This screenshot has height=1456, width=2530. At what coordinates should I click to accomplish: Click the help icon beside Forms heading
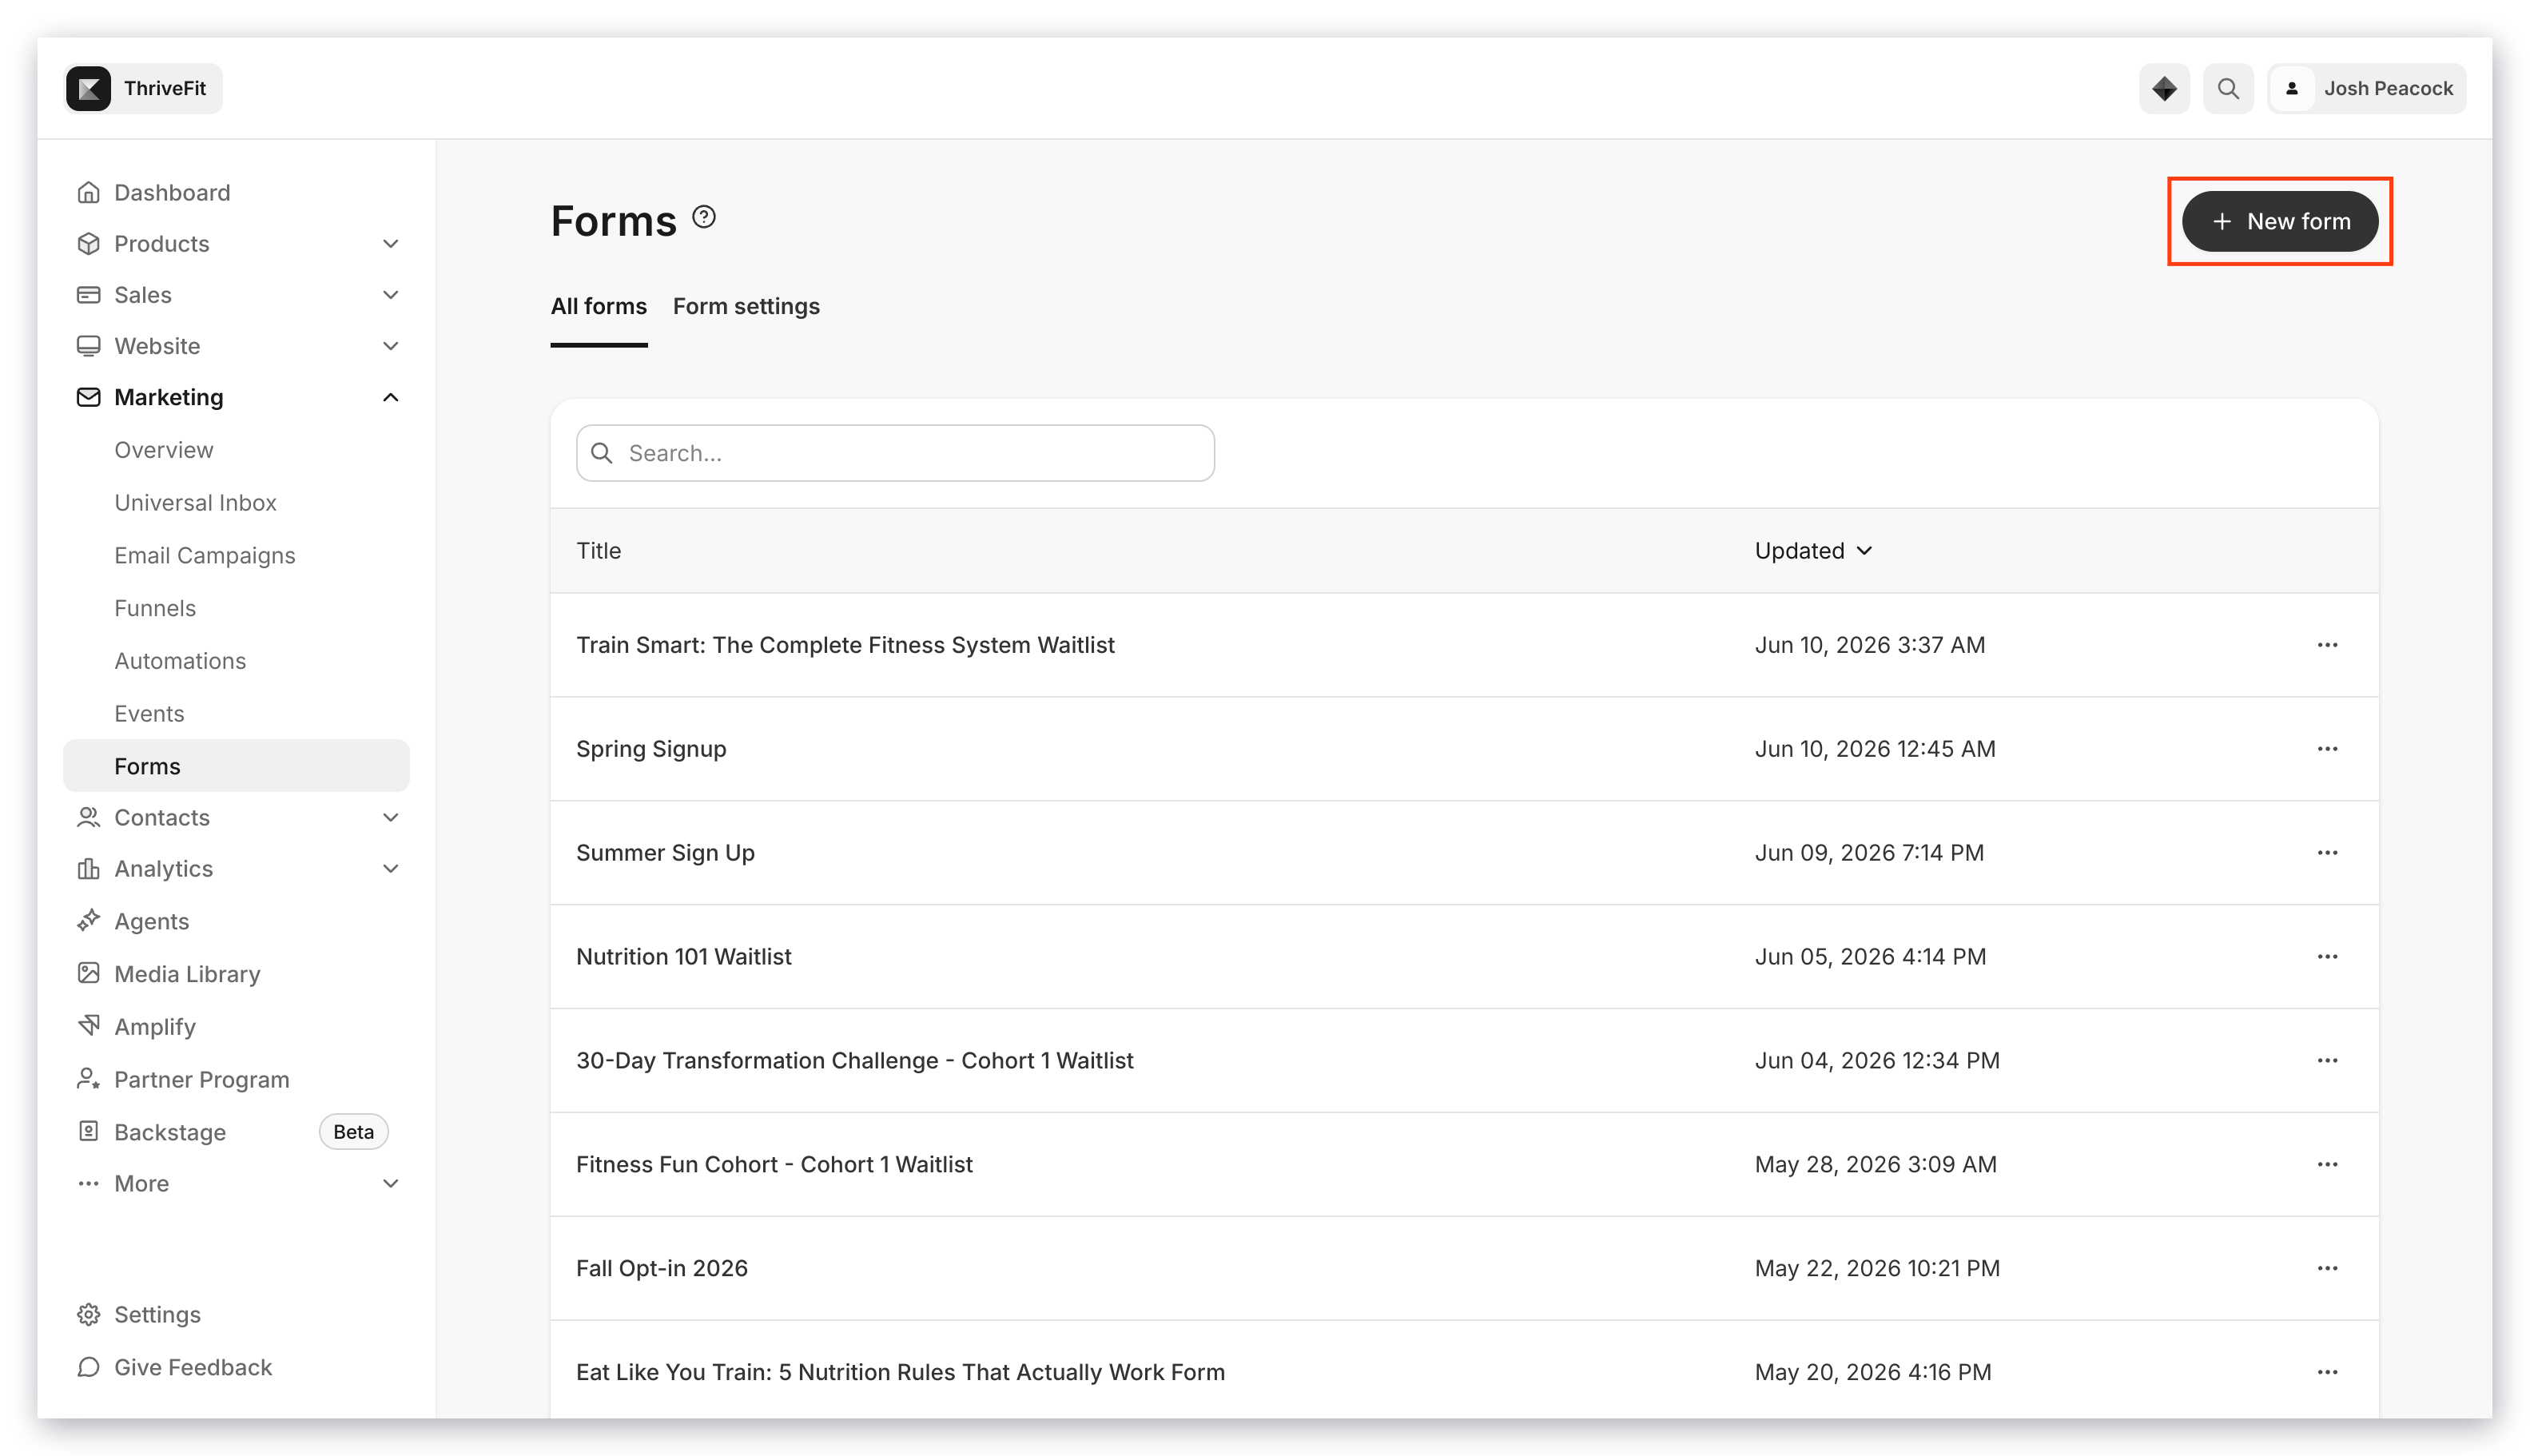[x=704, y=217]
